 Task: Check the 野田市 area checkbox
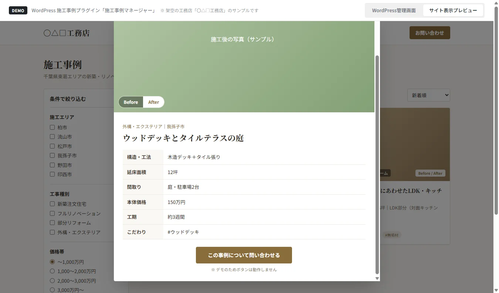(52, 165)
